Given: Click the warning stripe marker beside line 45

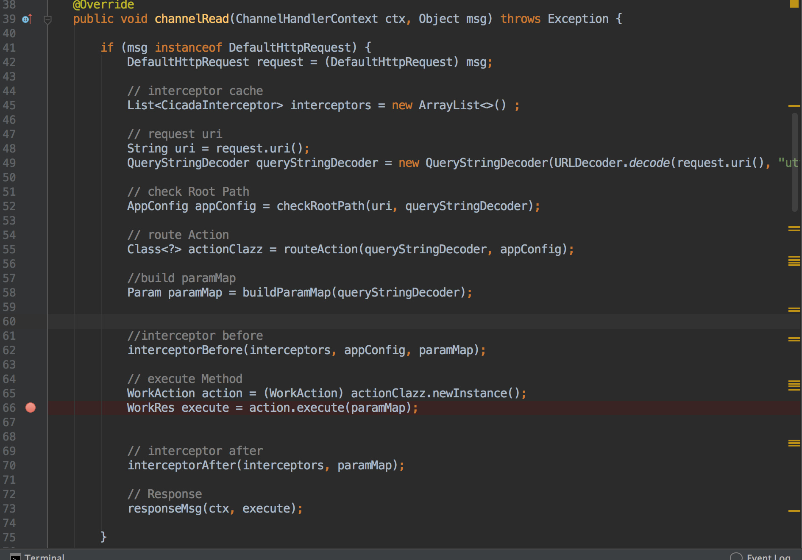Looking at the screenshot, I should 794,105.
